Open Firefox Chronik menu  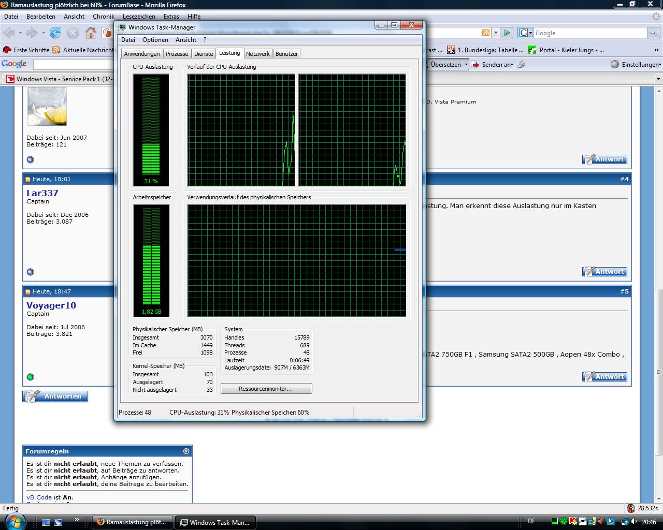click(104, 17)
